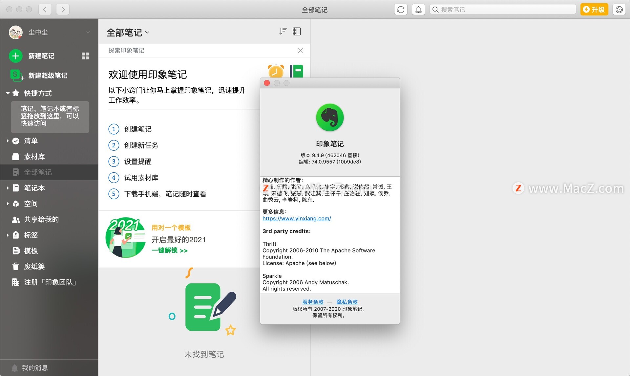This screenshot has height=376, width=630.
Task: Click the sync refresh icon
Action: 401,10
